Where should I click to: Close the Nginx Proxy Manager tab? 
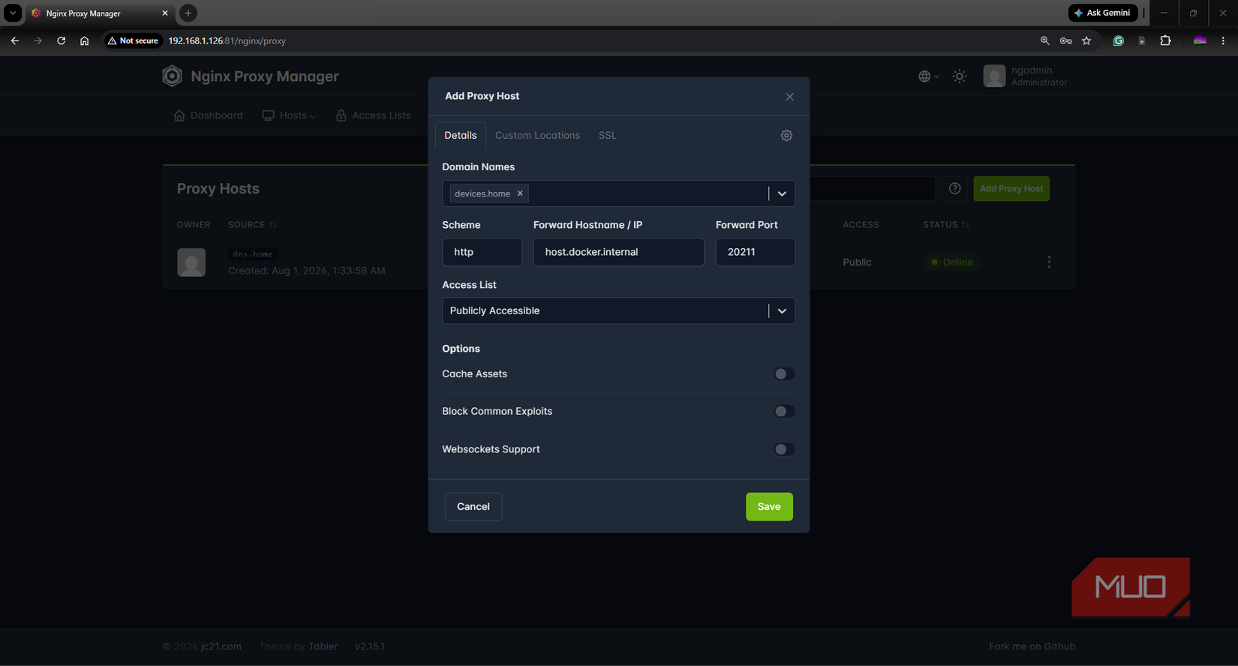point(165,13)
